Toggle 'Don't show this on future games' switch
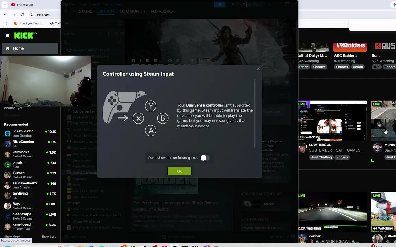Viewport: 396px width, 247px height. [205, 158]
